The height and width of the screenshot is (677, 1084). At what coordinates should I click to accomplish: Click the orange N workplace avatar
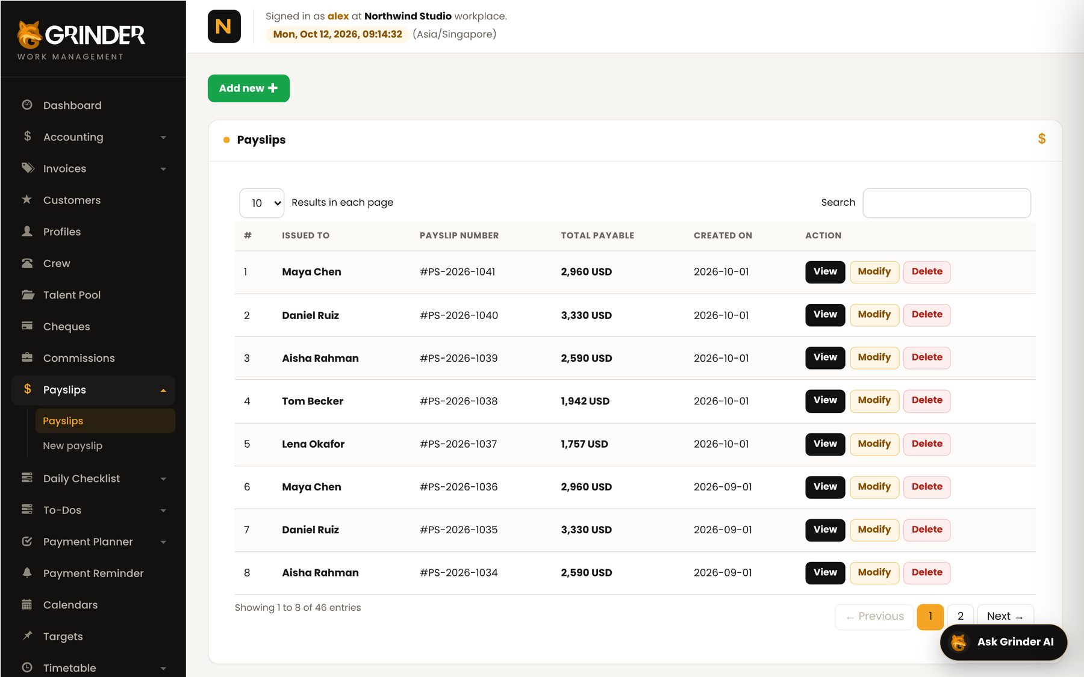(224, 26)
